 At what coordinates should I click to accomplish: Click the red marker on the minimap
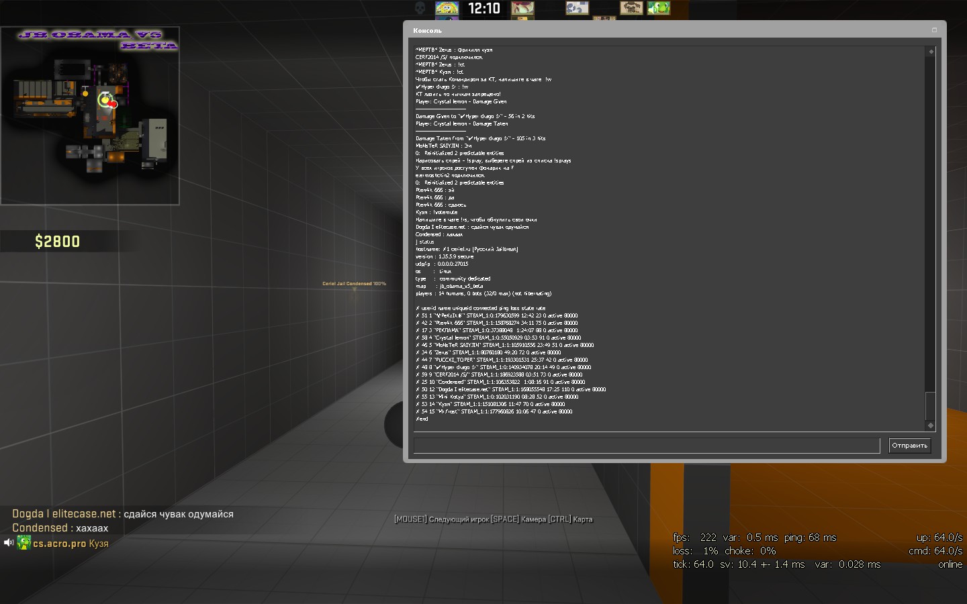pyautogui.click(x=113, y=104)
